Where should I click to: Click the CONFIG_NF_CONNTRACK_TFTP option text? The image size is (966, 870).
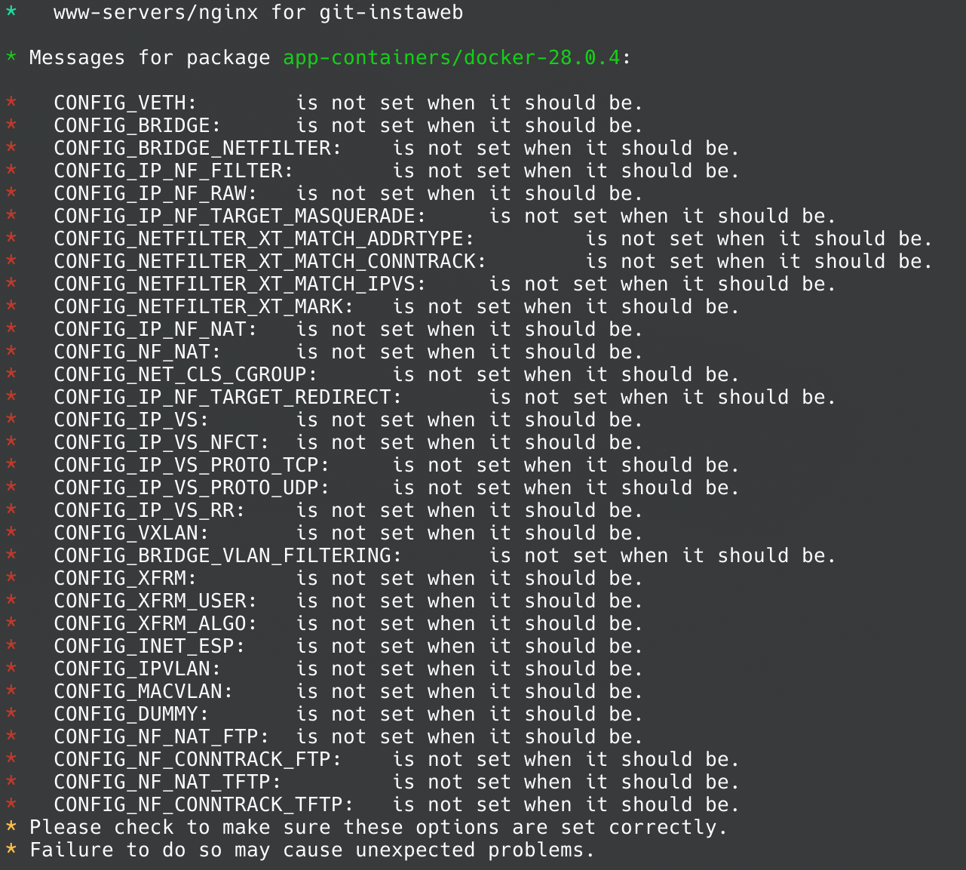pos(204,805)
